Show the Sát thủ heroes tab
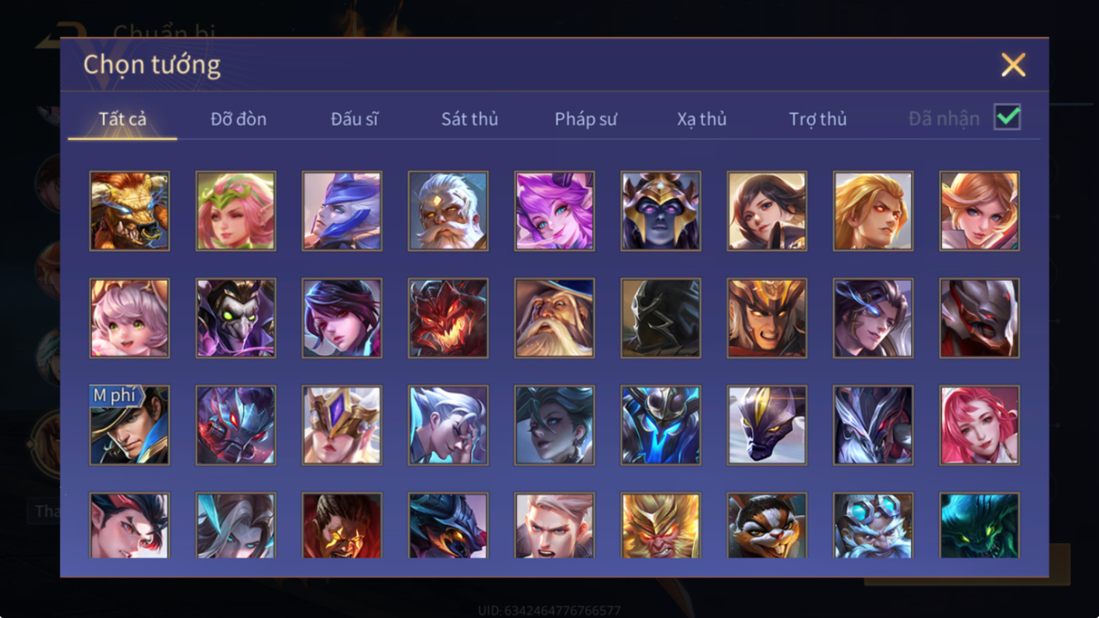Screen dimensions: 1099x618 pos(470,119)
